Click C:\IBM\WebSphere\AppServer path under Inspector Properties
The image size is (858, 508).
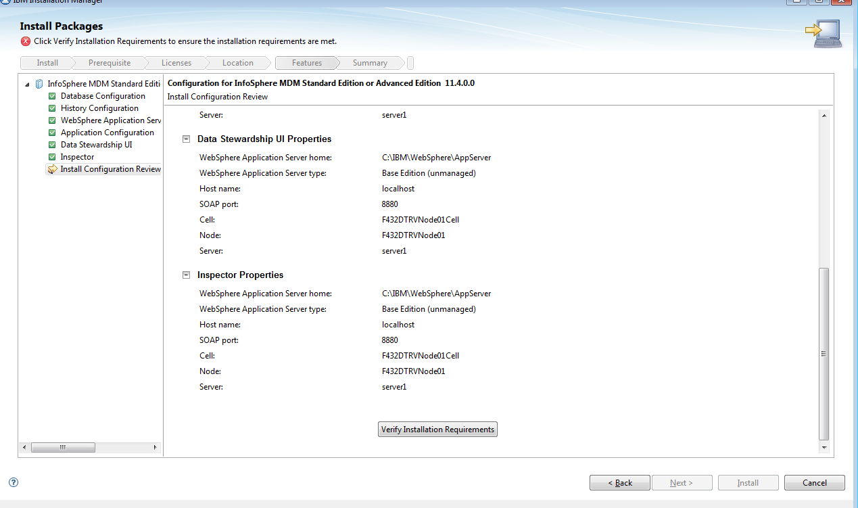point(436,294)
